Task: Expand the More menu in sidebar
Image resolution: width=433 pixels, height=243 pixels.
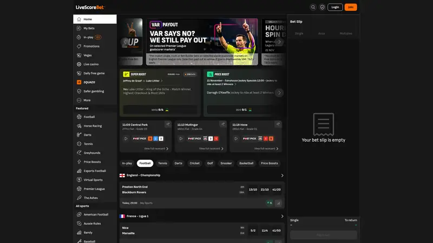Action: point(95,100)
